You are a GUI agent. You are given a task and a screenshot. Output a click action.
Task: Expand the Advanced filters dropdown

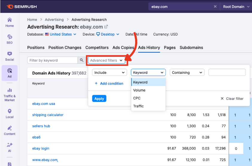coord(106,60)
